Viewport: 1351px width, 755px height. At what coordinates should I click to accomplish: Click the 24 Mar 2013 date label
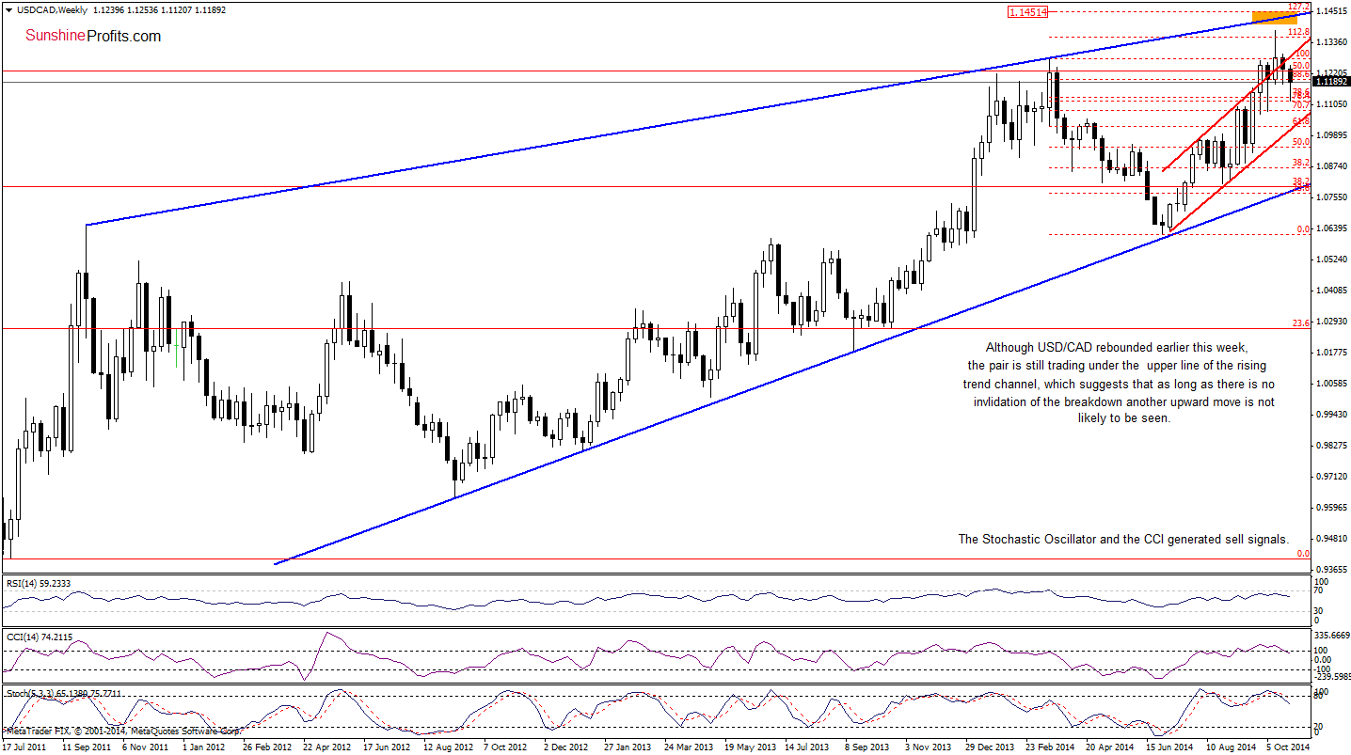[x=688, y=746]
